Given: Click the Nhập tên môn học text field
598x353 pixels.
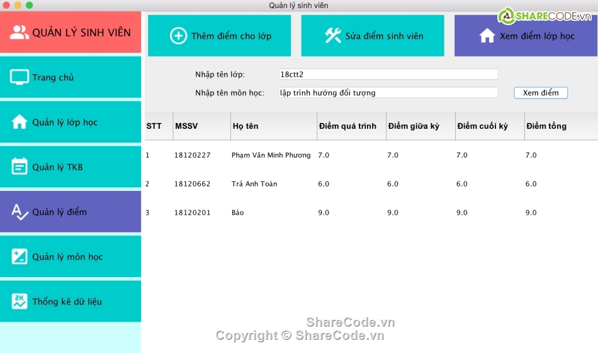Looking at the screenshot, I should pos(388,93).
